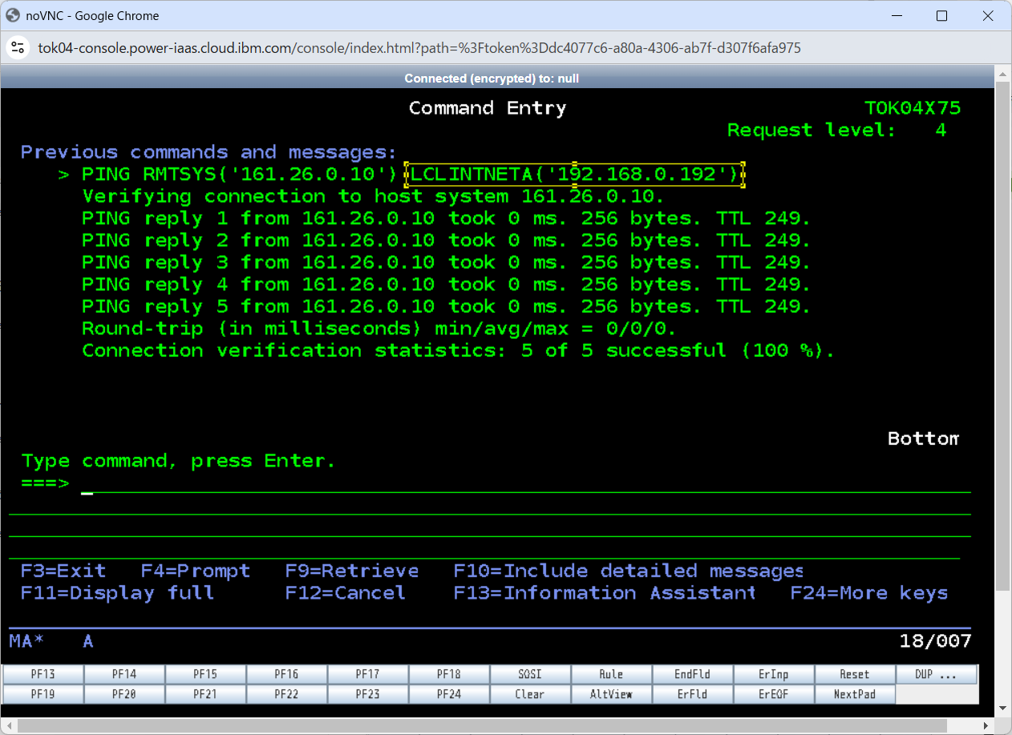Click the command entry line after ===>
The width and height of the screenshot is (1012, 735).
[525, 483]
